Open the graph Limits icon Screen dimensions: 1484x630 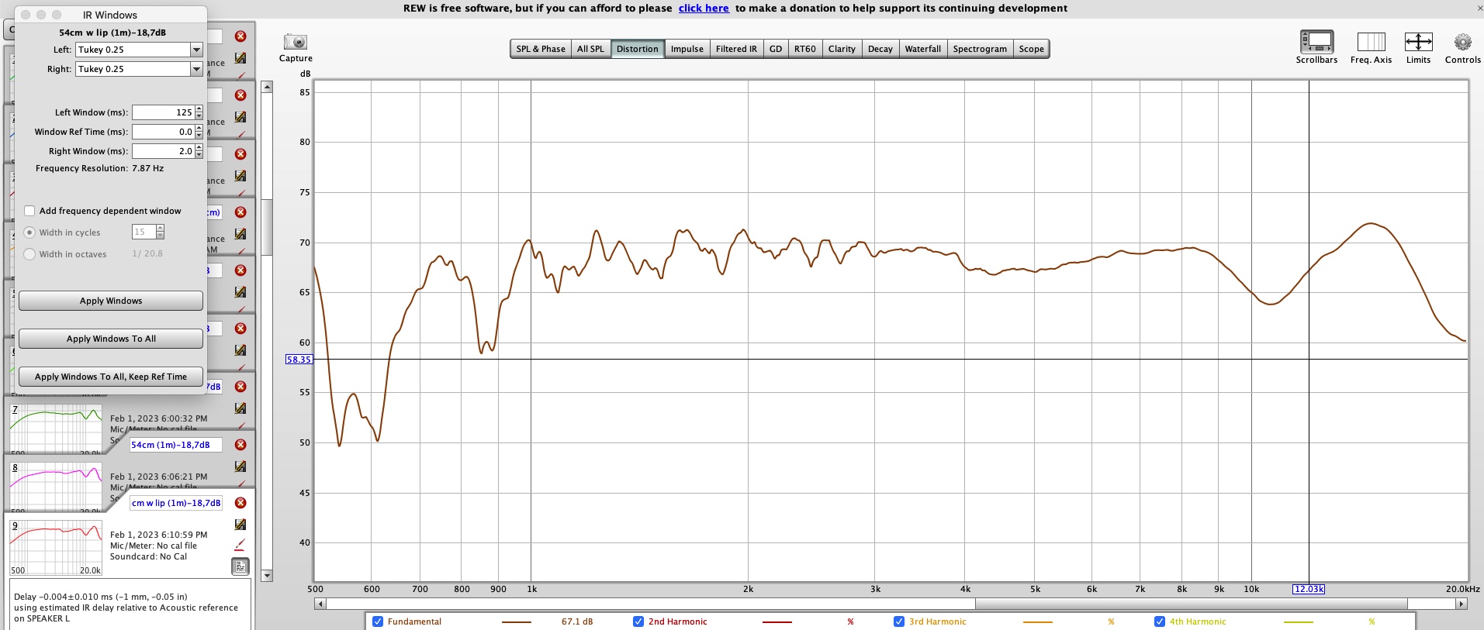[x=1418, y=42]
